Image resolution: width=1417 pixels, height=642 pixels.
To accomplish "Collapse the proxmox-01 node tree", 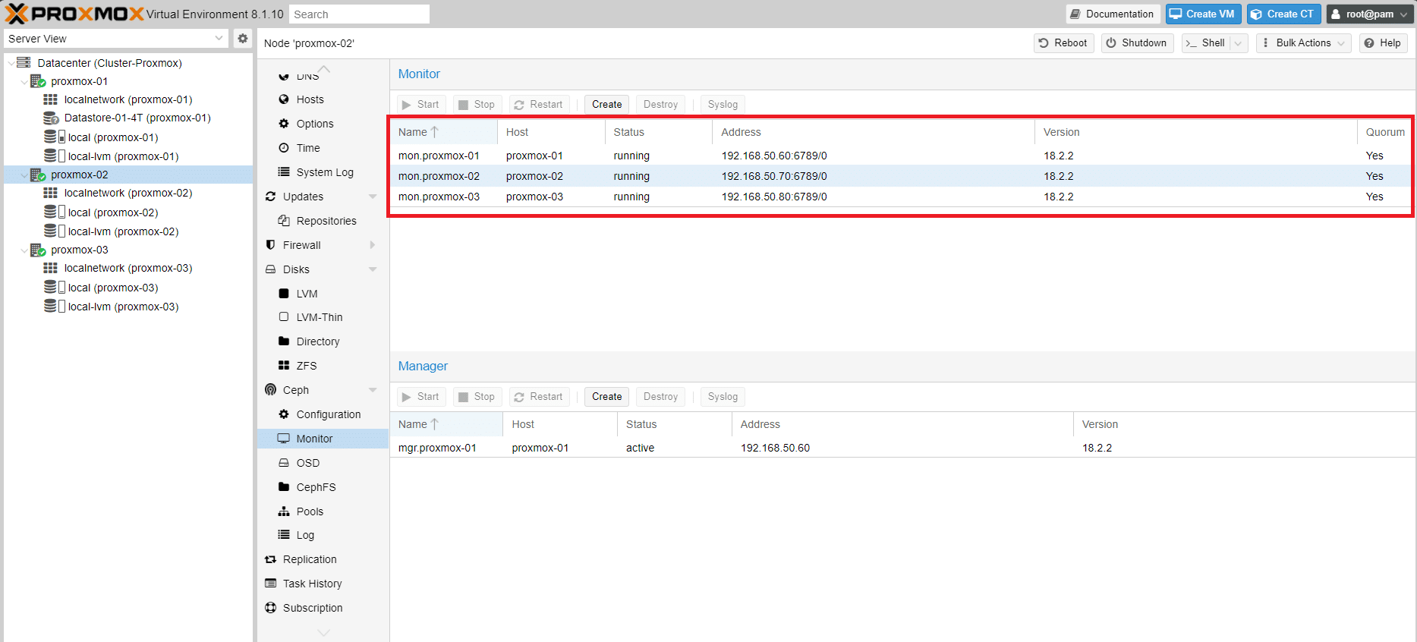I will click(x=24, y=81).
